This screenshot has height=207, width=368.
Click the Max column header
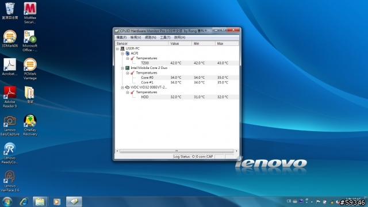227,44
